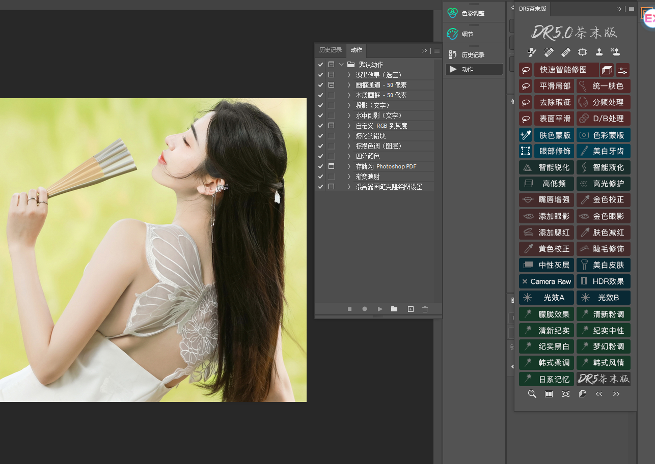The image size is (655, 464).
Task: Select the Patch tool icon in DR5 panel
Action: pos(583,52)
